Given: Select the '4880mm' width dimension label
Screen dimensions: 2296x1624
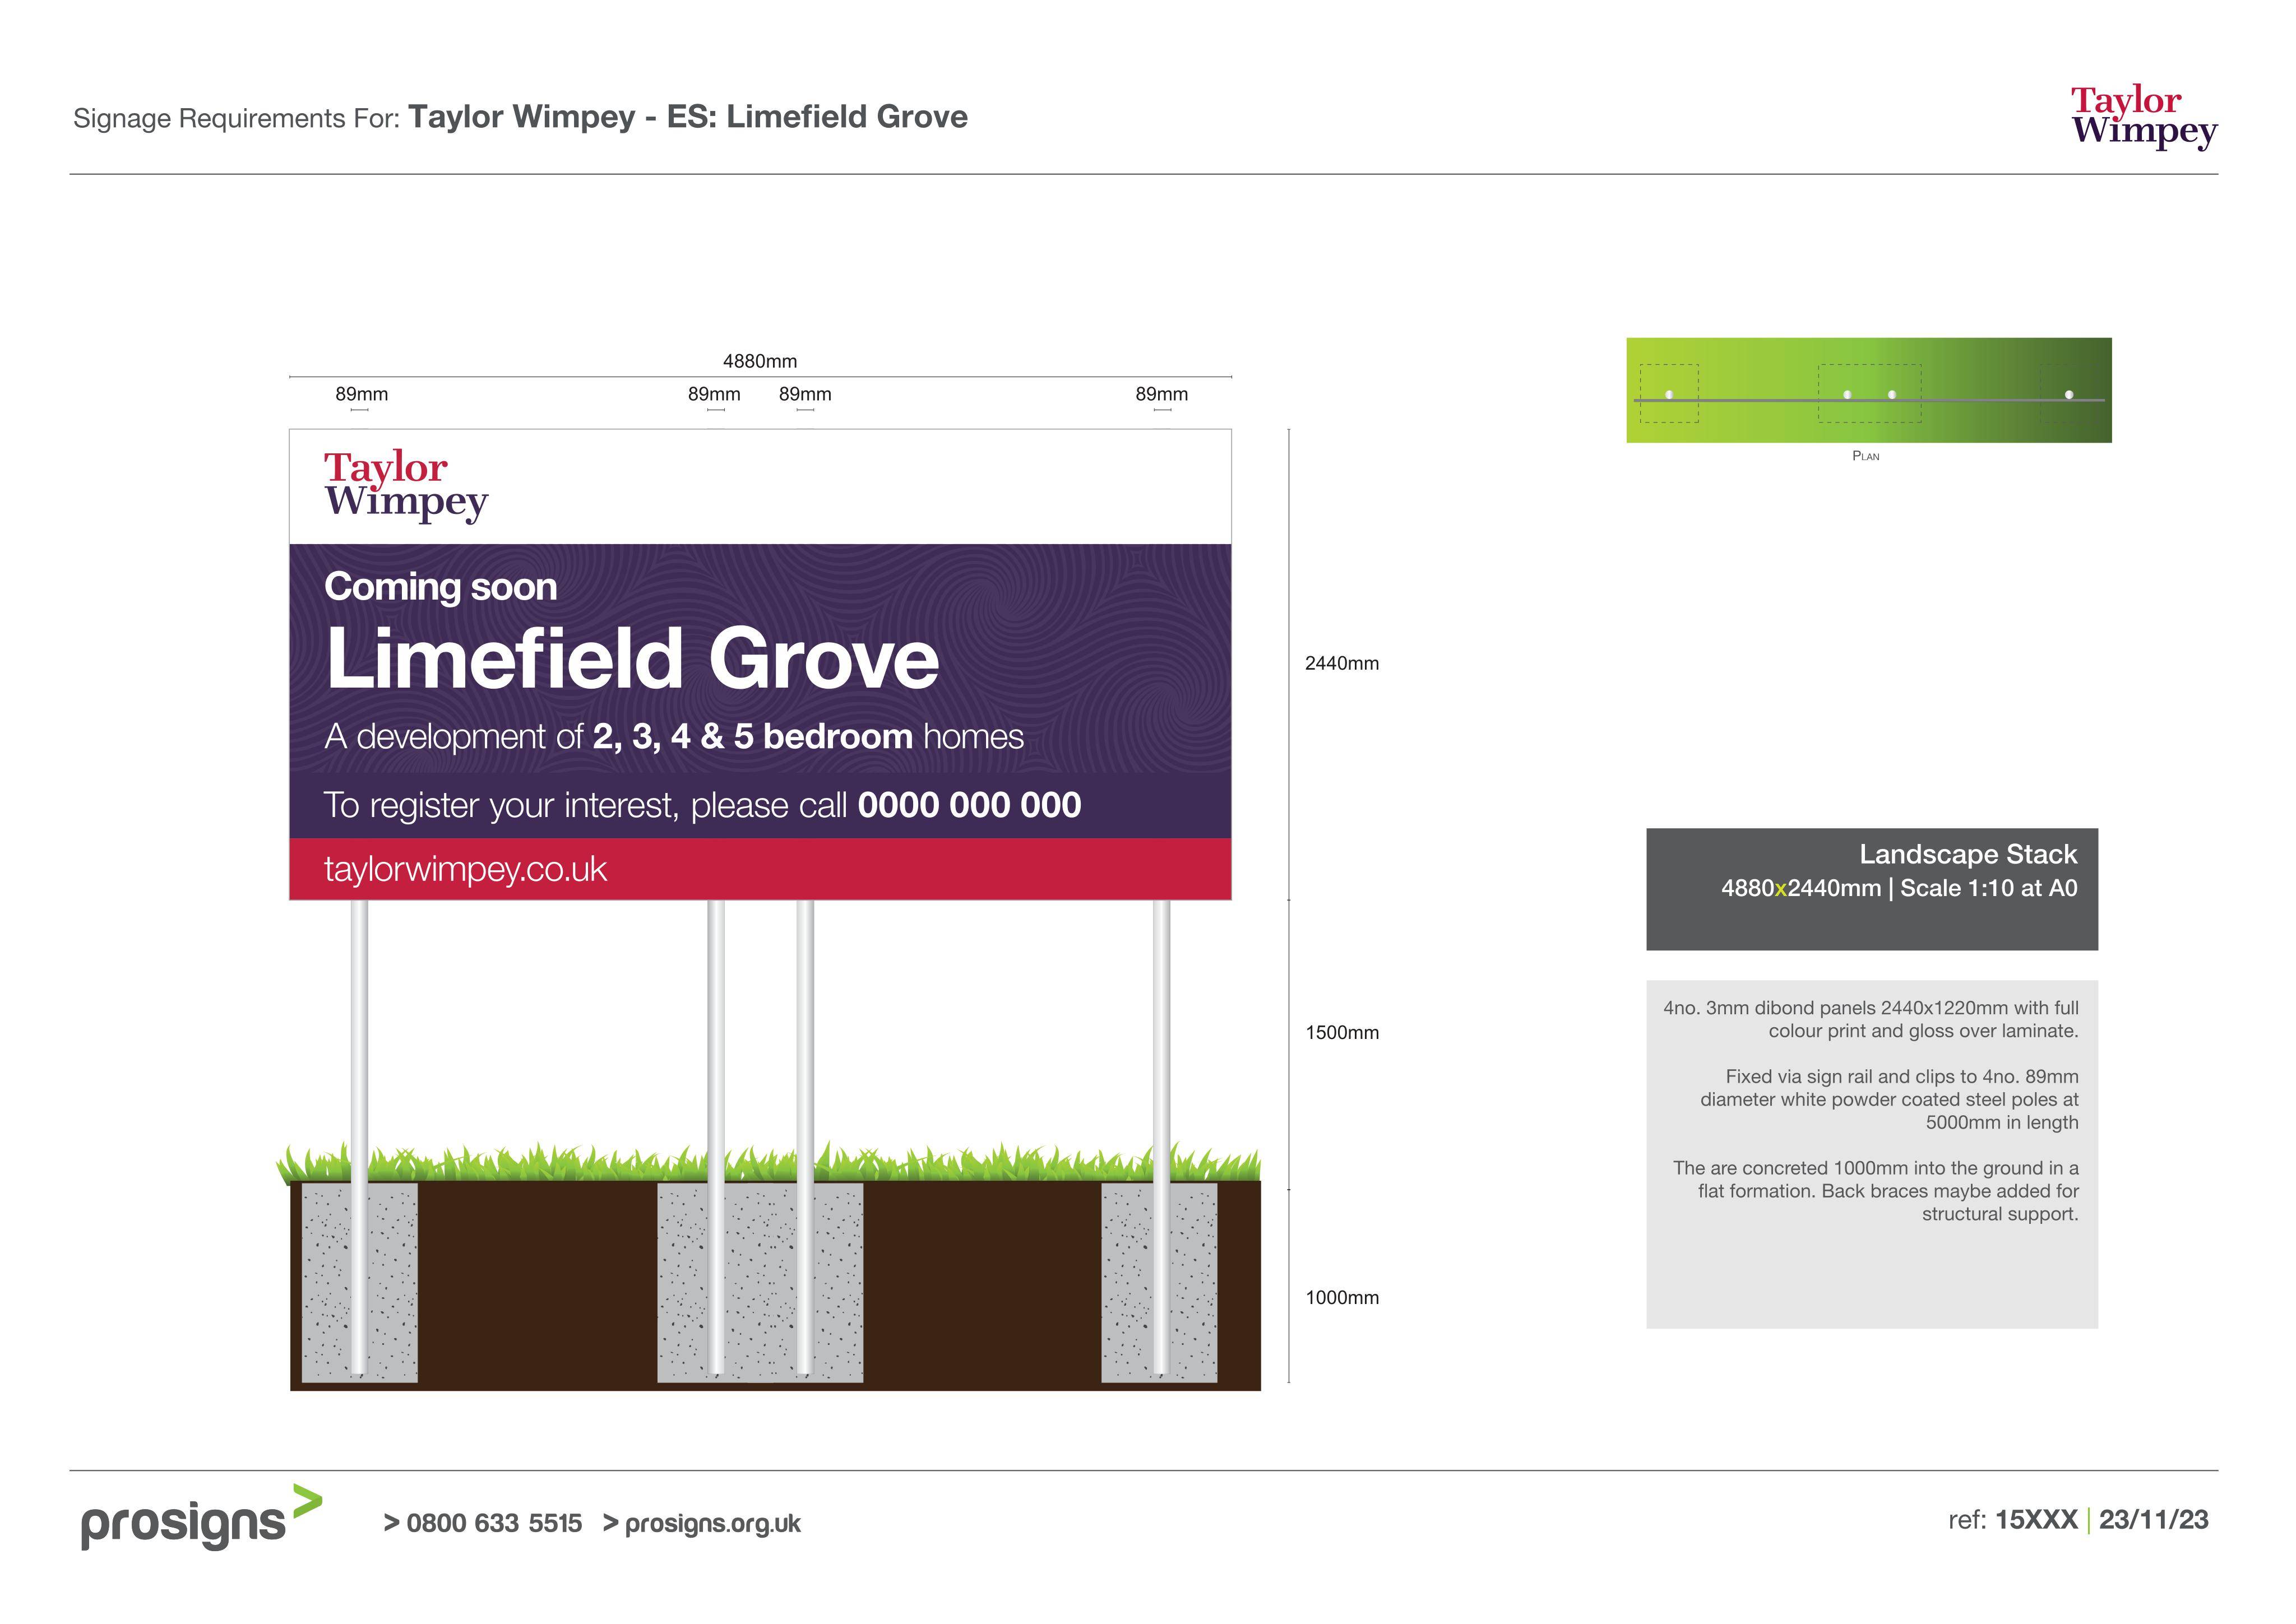Looking at the screenshot, I should (x=760, y=361).
